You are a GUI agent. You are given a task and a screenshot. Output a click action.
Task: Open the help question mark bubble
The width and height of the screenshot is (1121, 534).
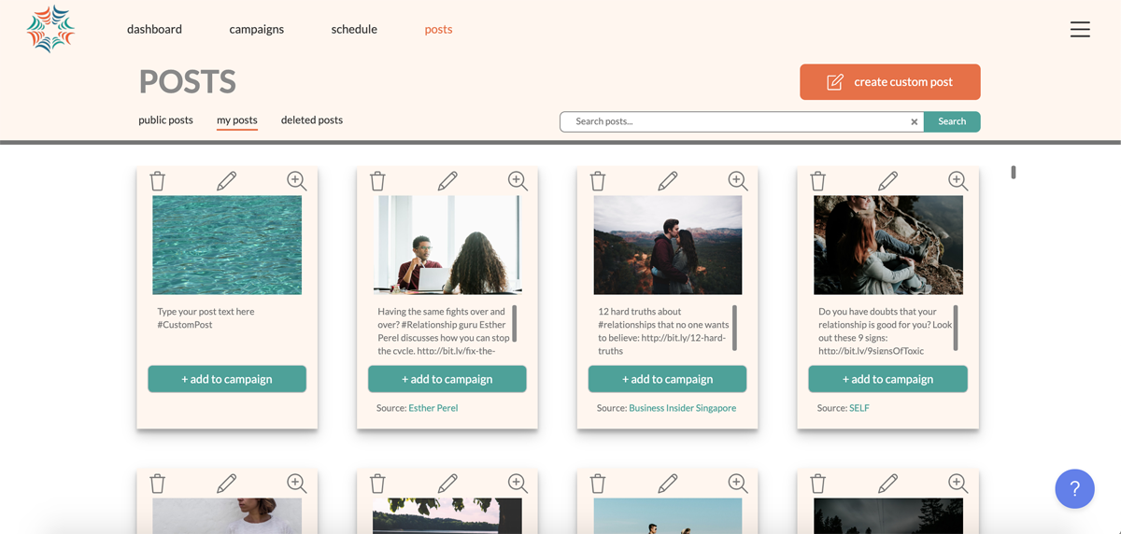1074,488
